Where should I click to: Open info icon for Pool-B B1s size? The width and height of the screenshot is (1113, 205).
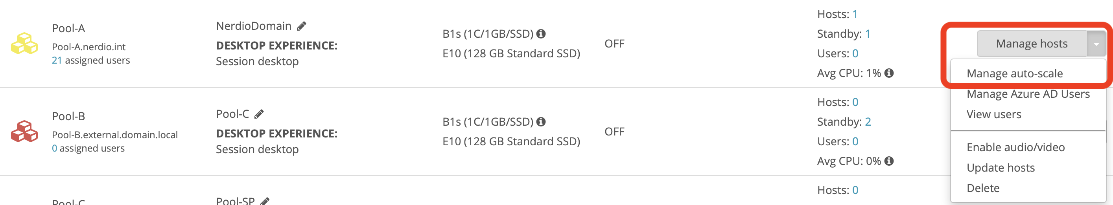coord(541,122)
